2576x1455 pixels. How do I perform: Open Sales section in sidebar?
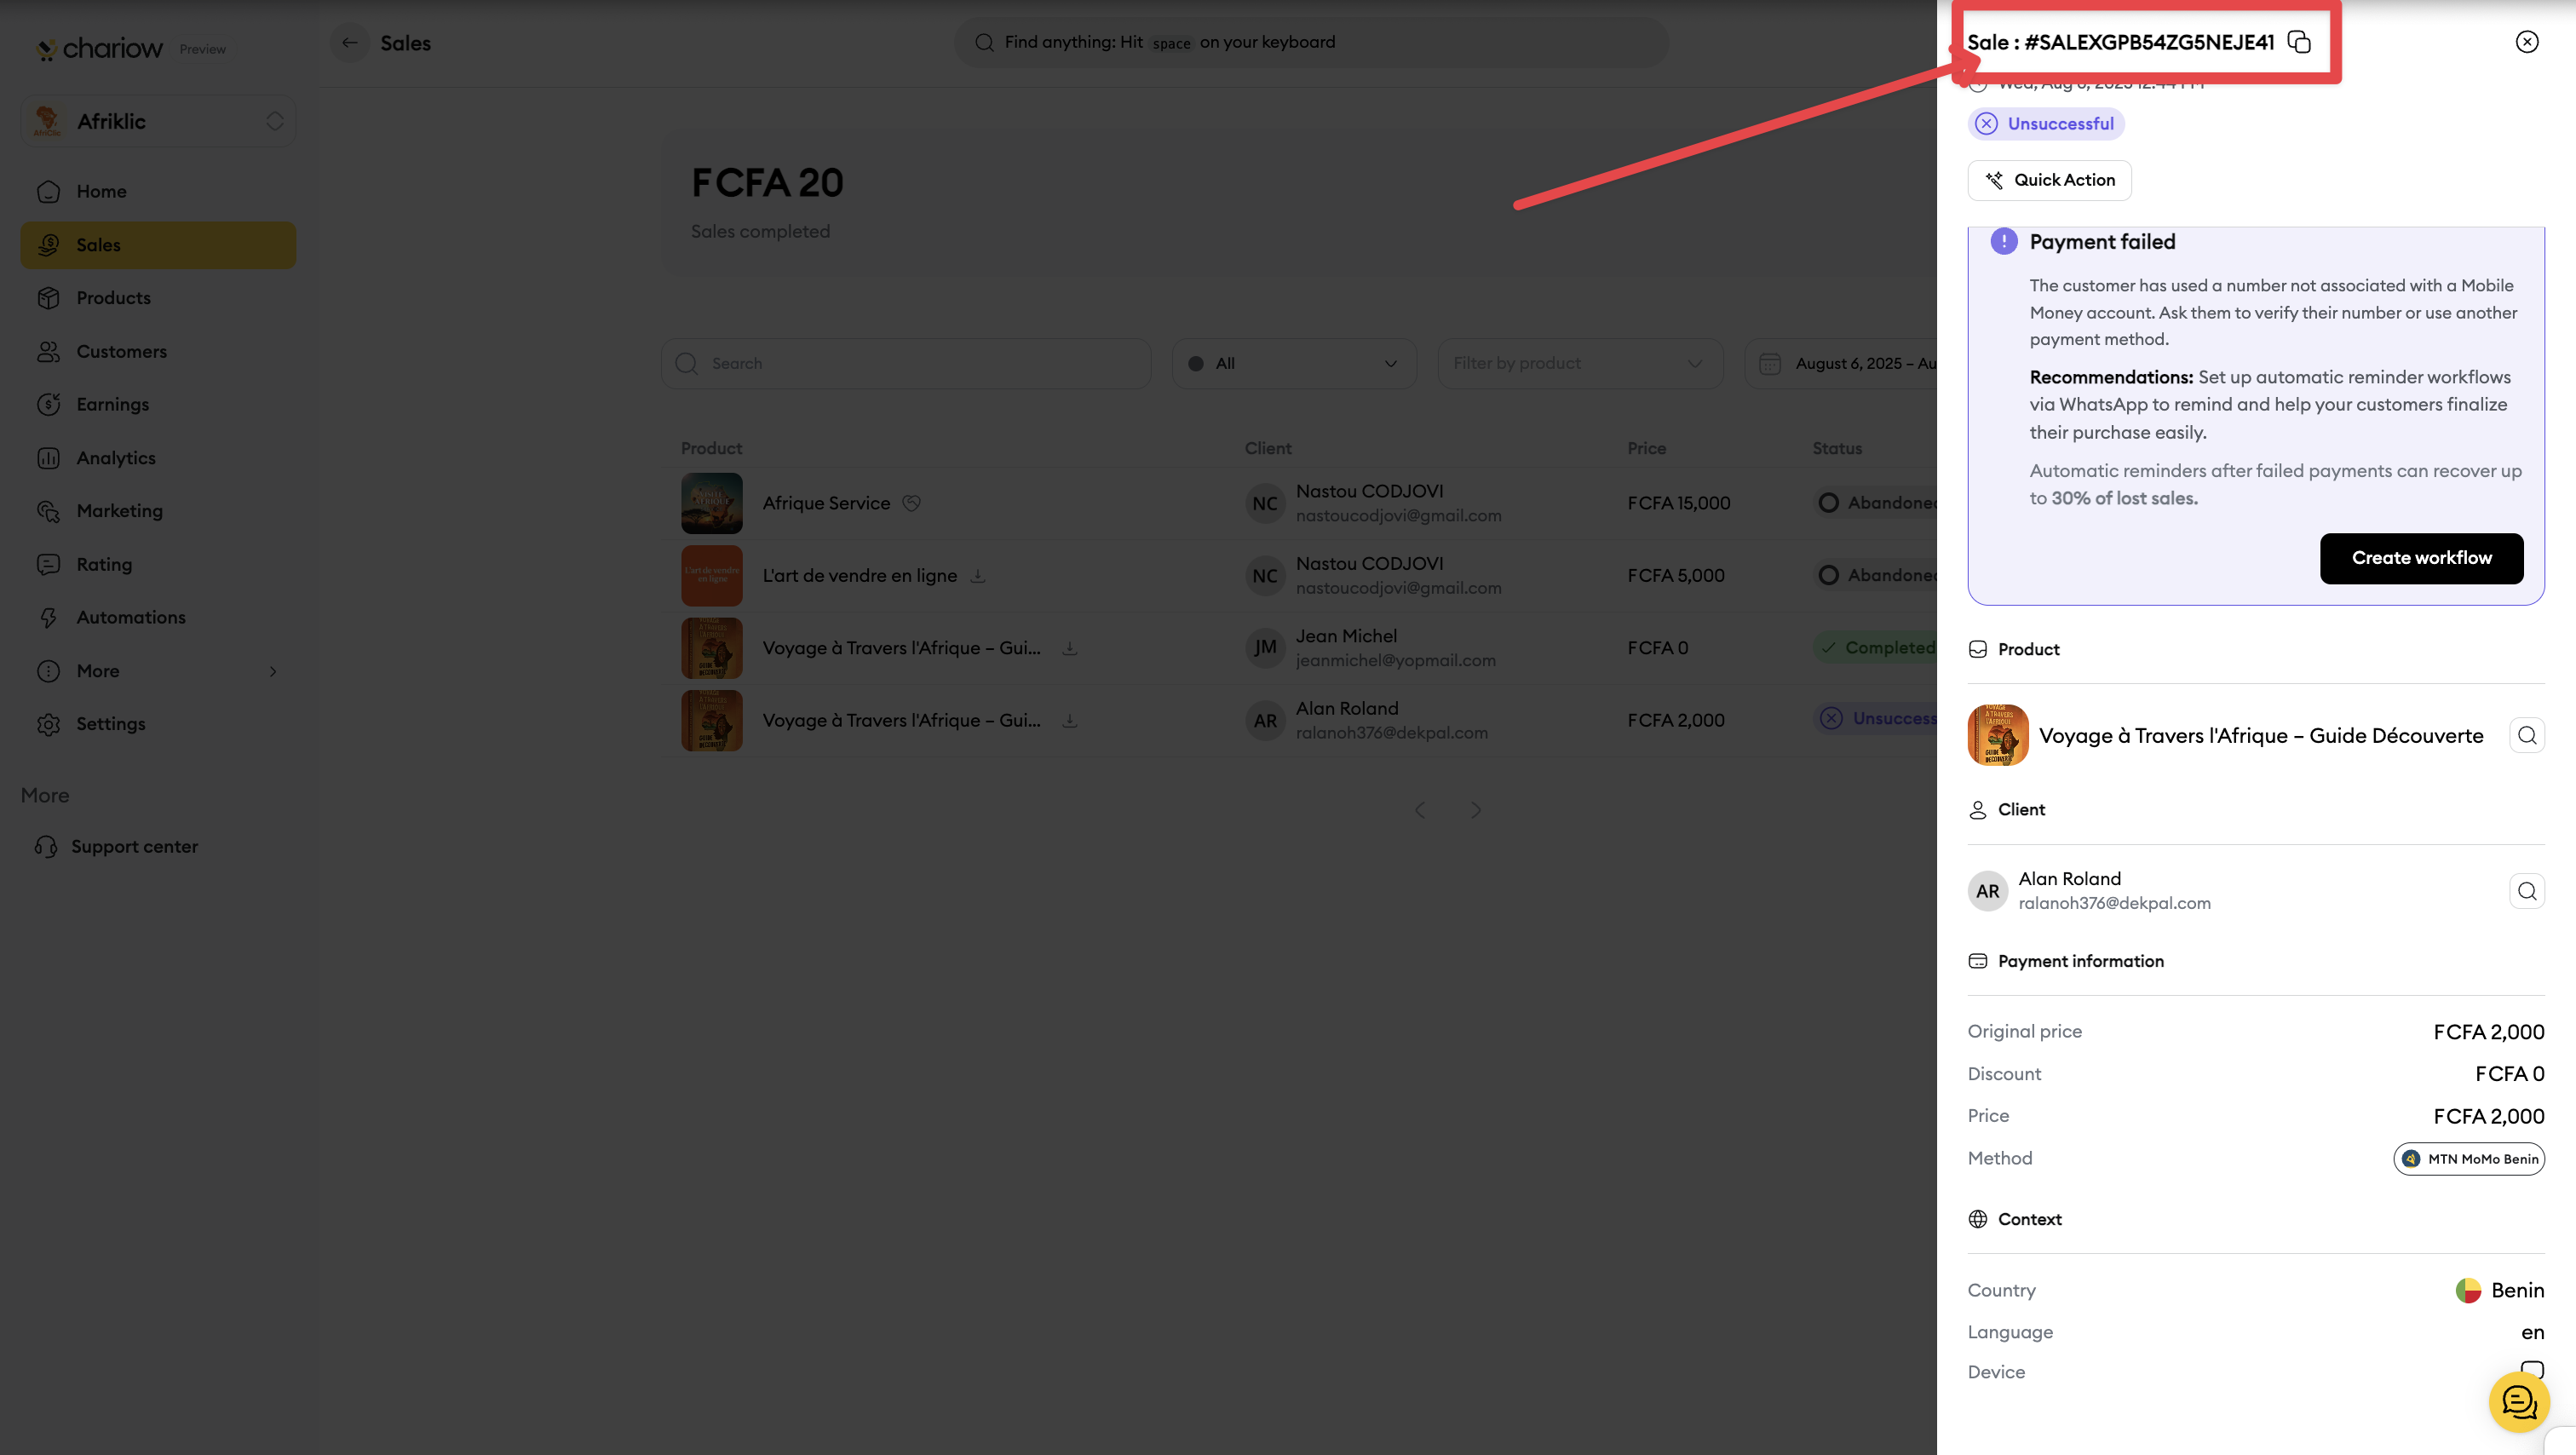pyautogui.click(x=158, y=245)
